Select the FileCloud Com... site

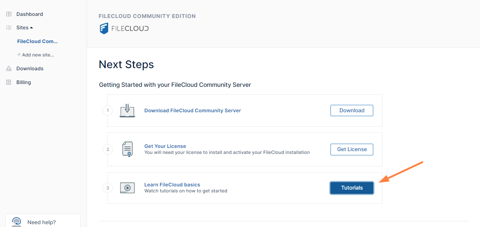[37, 41]
